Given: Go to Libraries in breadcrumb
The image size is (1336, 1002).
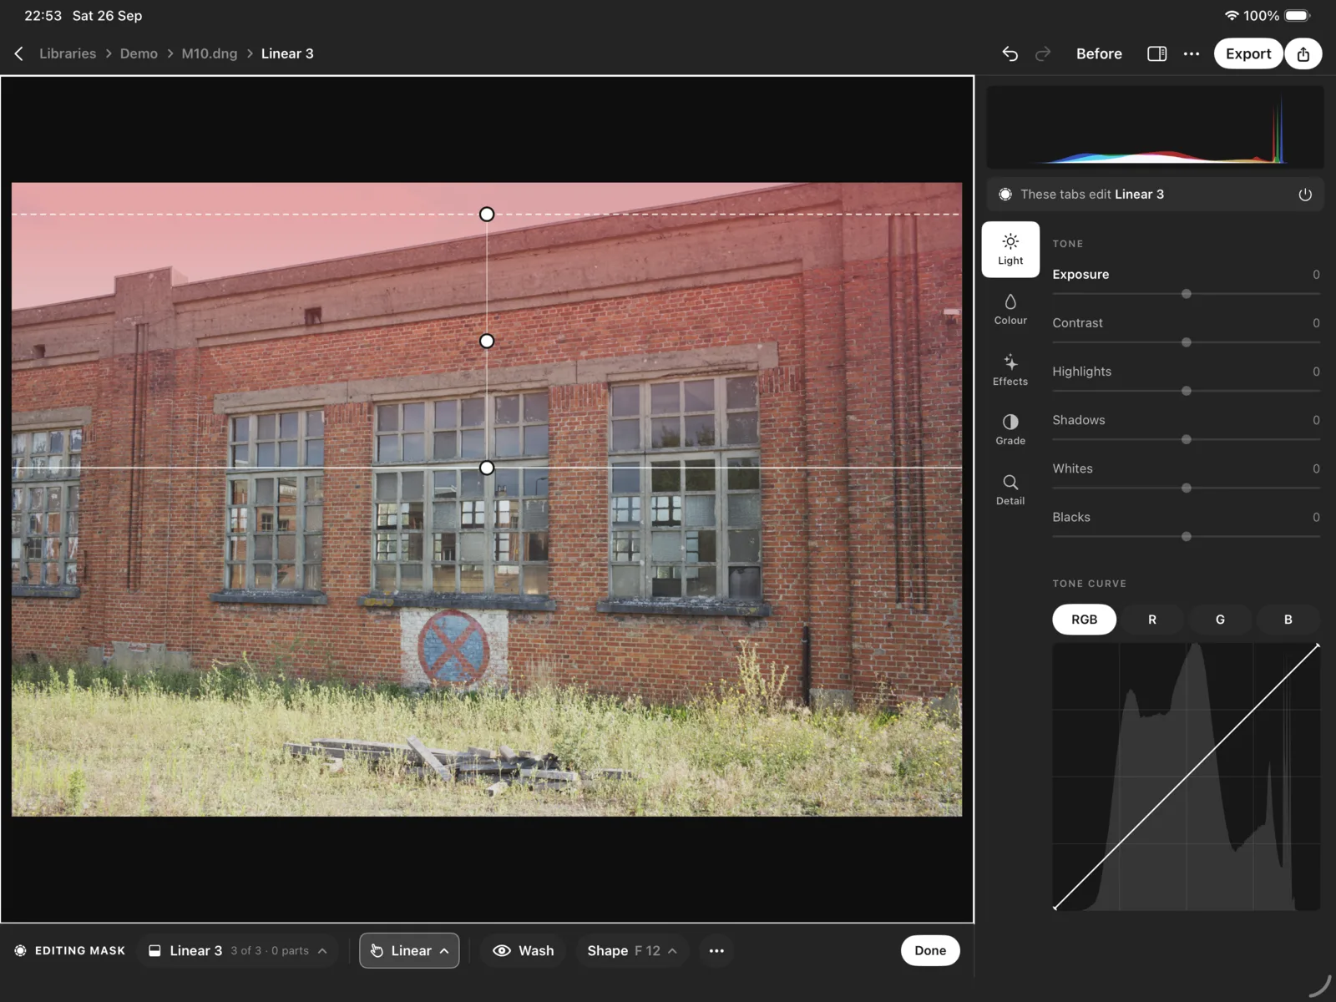Looking at the screenshot, I should (68, 53).
